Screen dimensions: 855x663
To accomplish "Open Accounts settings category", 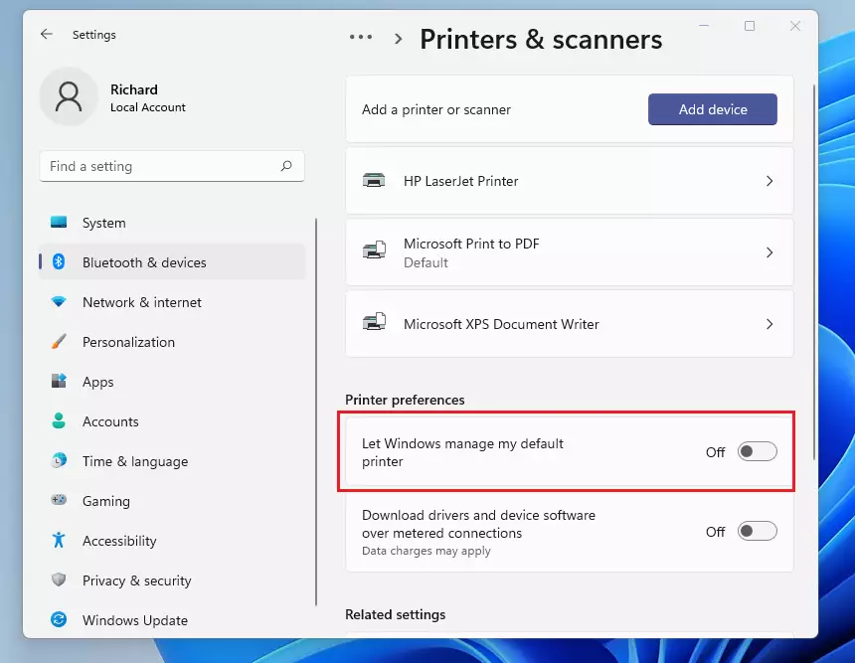I will point(172,421).
